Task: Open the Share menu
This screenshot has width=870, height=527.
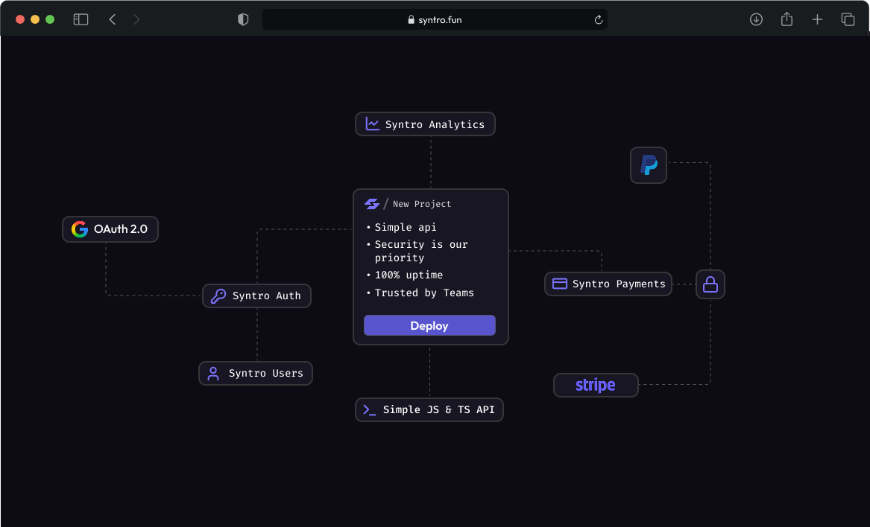Action: point(787,19)
